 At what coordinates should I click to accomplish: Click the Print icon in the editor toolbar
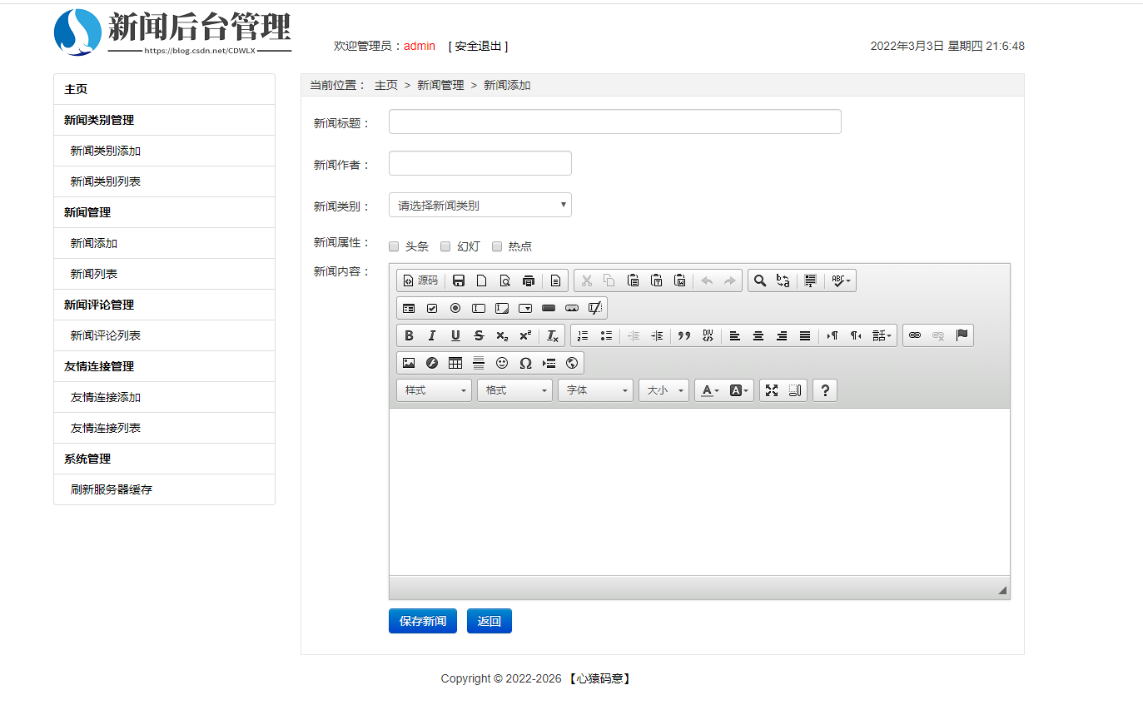tap(529, 281)
